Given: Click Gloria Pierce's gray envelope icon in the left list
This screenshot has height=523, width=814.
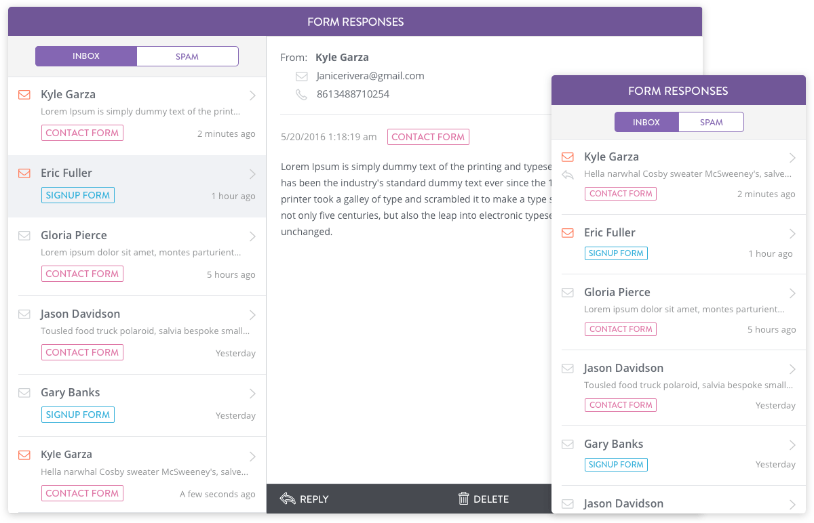Looking at the screenshot, I should [24, 236].
